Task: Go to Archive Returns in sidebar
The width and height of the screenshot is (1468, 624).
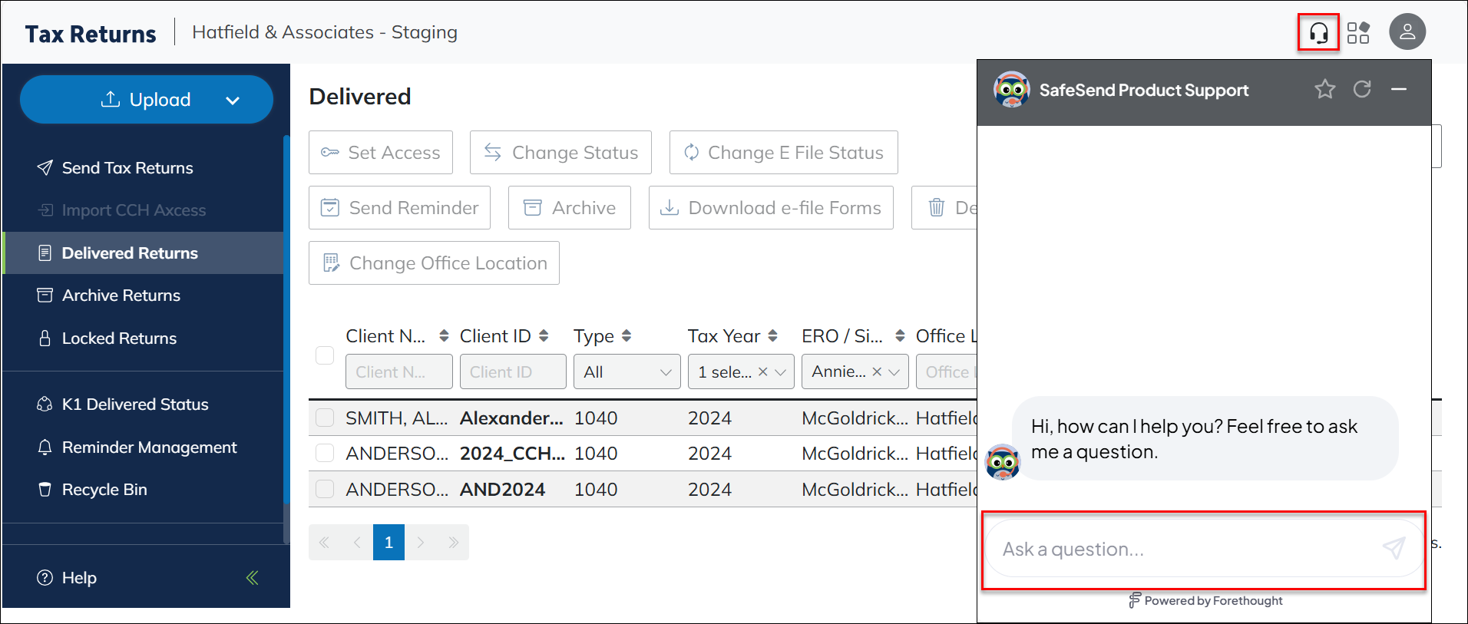Action: 121,295
